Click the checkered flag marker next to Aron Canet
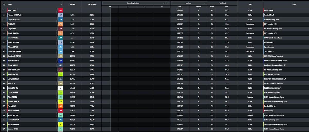This screenshot has height=132, width=309. click(x=57, y=11)
